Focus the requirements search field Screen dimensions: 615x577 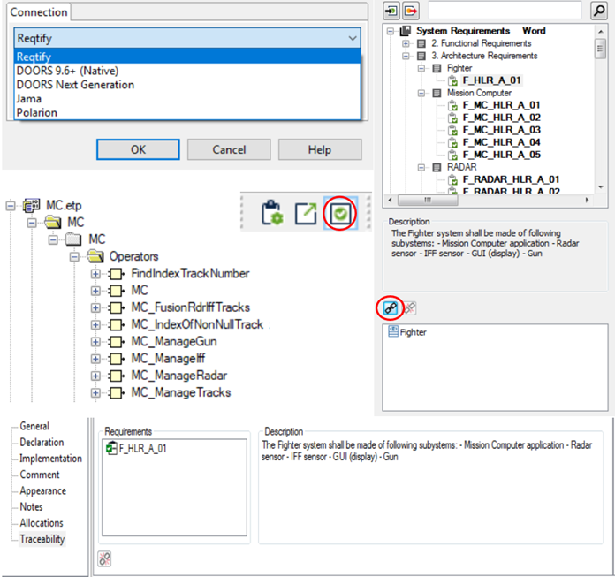tap(505, 11)
